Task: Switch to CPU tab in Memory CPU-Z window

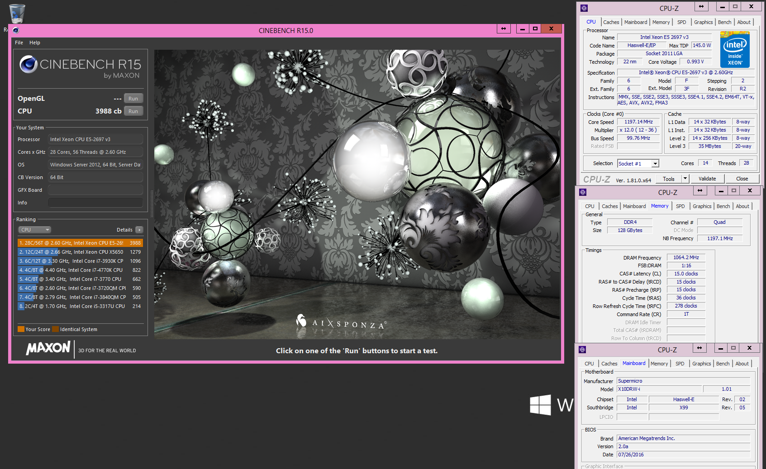Action: tap(590, 206)
